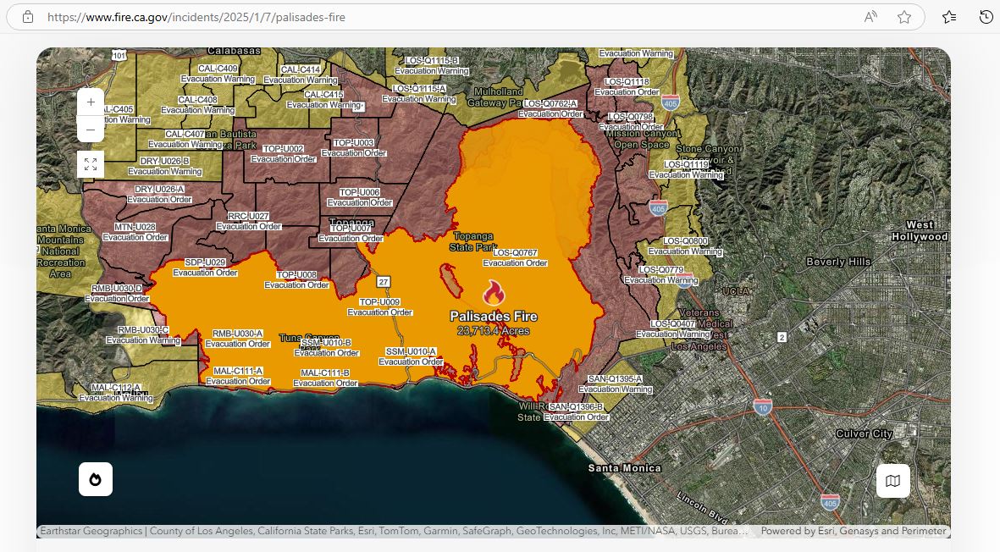Zoom in on the map
This screenshot has height=552, width=1000.
tap(91, 102)
